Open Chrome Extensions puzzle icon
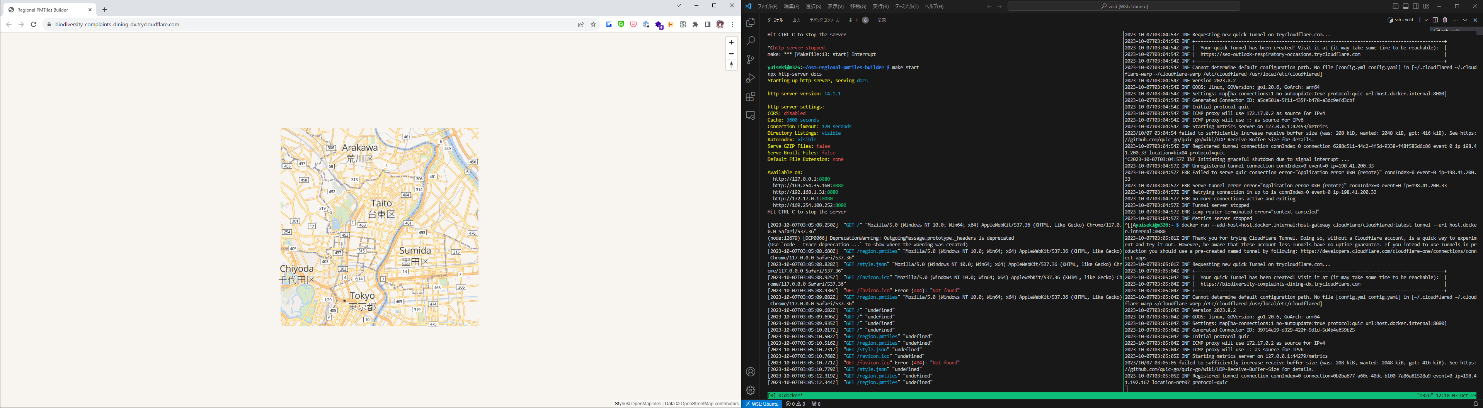Screen dimensions: 1483x408 pos(695,24)
